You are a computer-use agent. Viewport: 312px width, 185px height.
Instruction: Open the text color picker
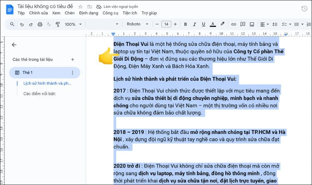(213, 24)
